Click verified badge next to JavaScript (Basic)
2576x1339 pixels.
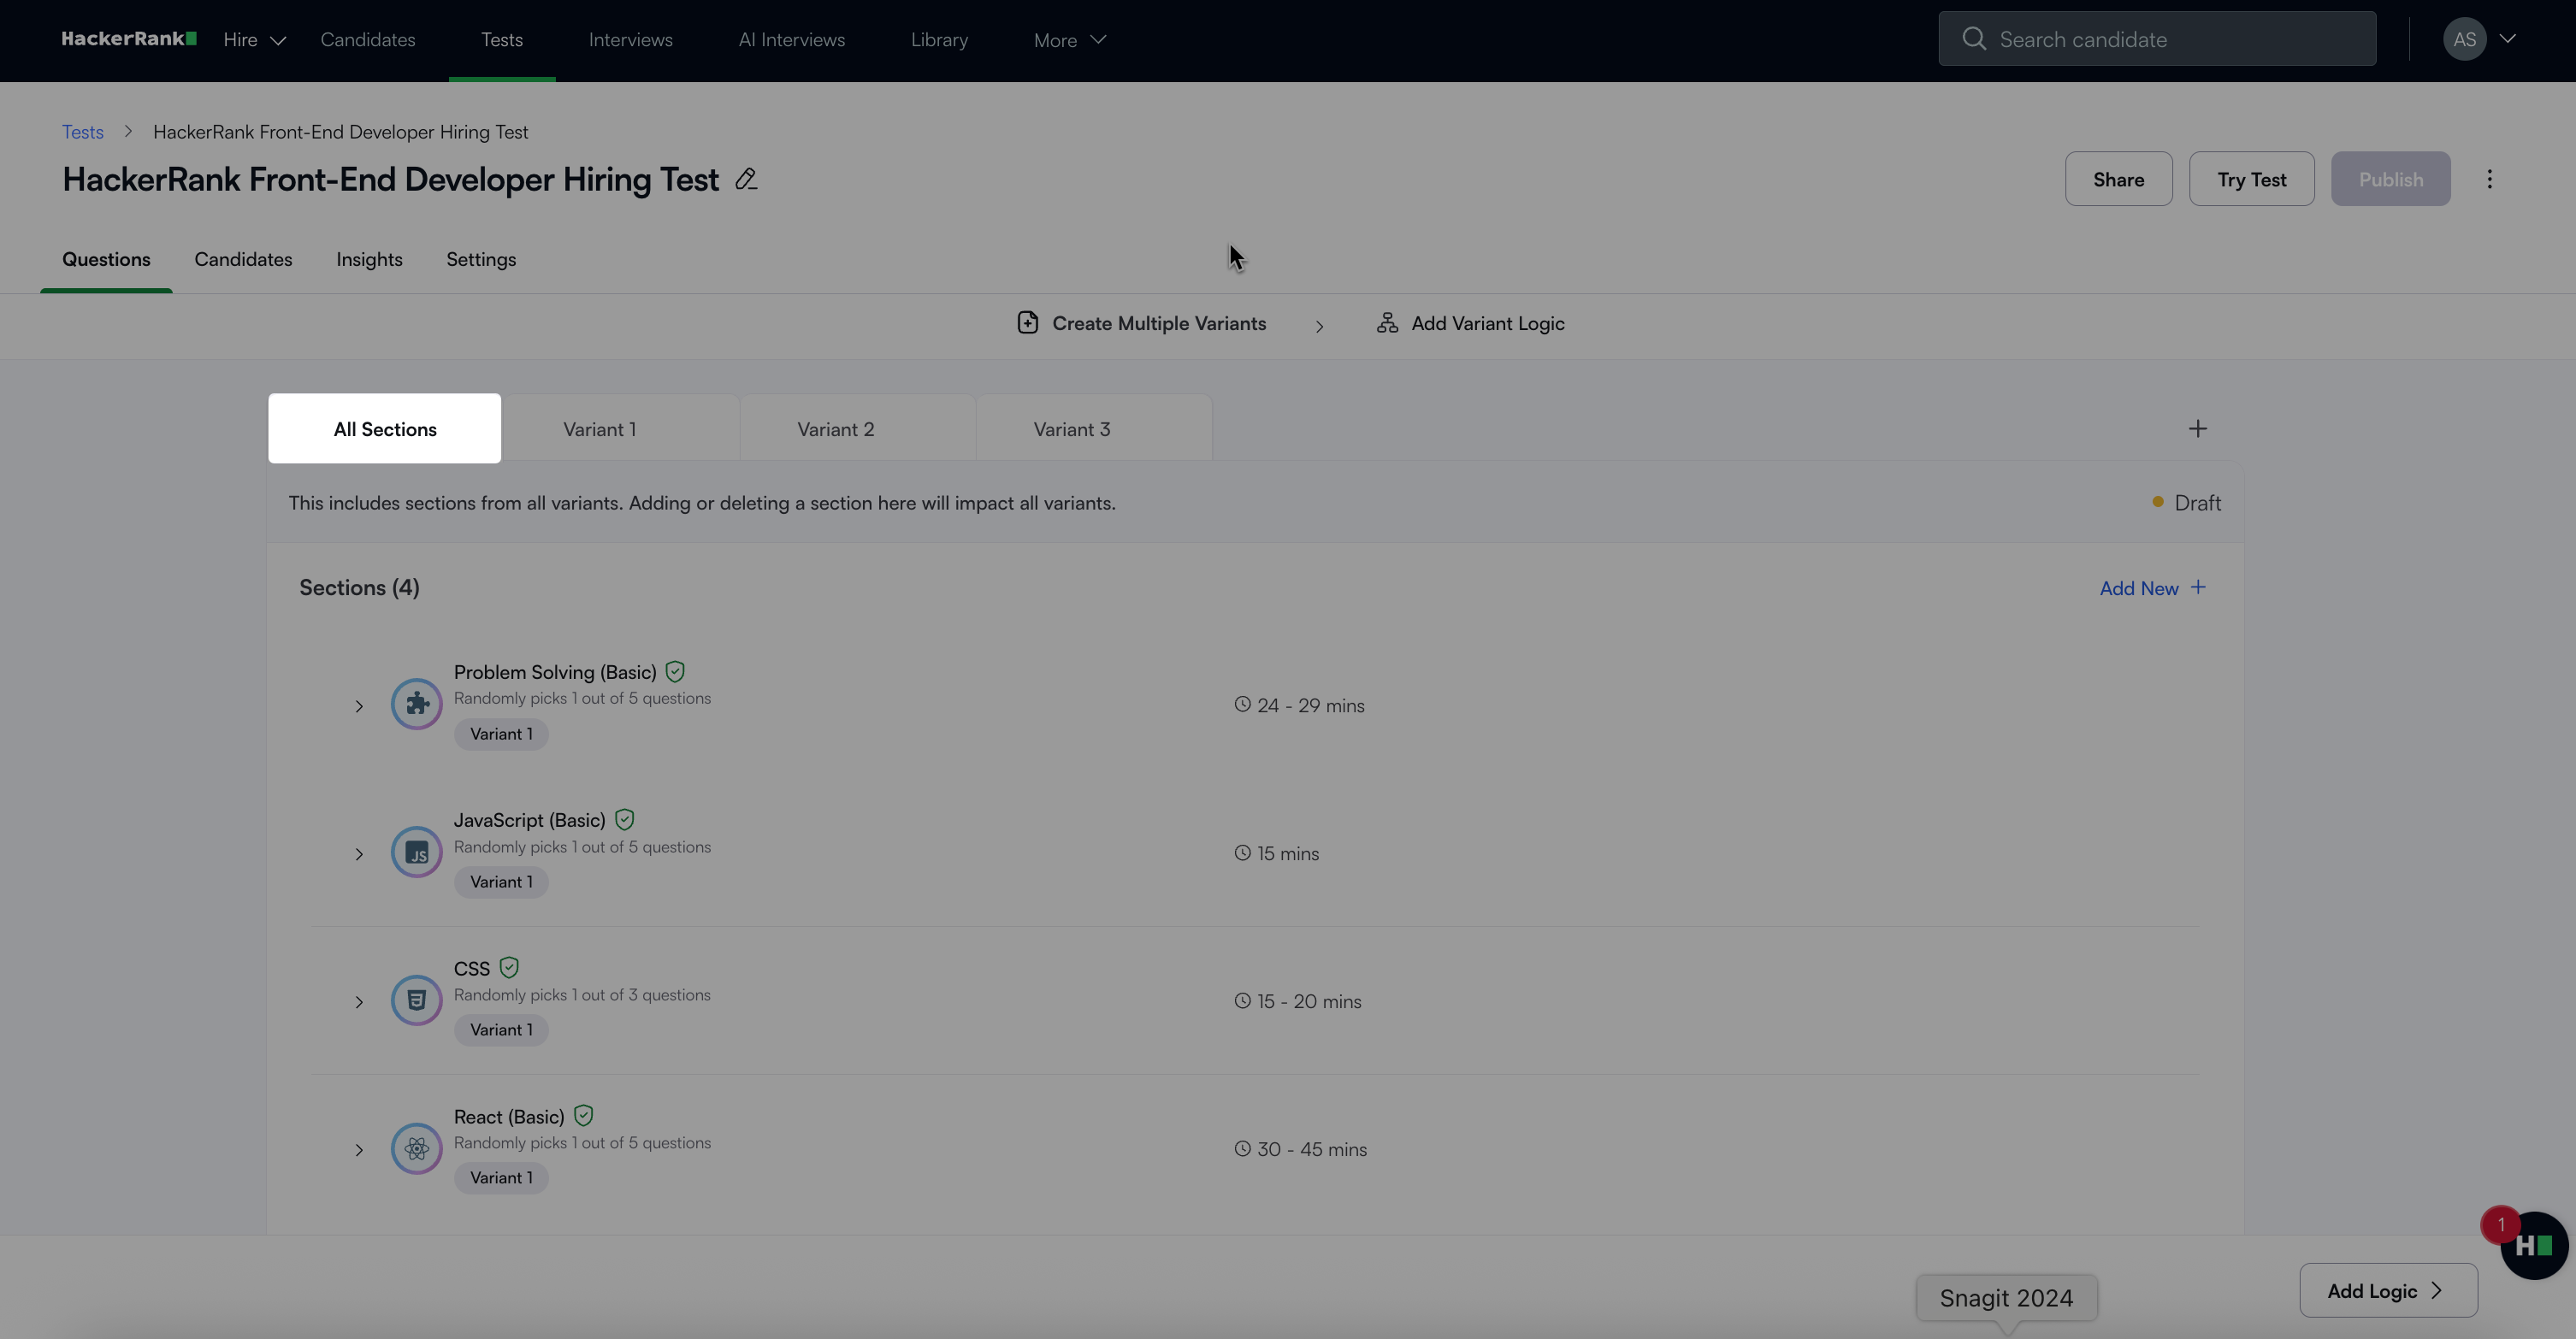625,820
